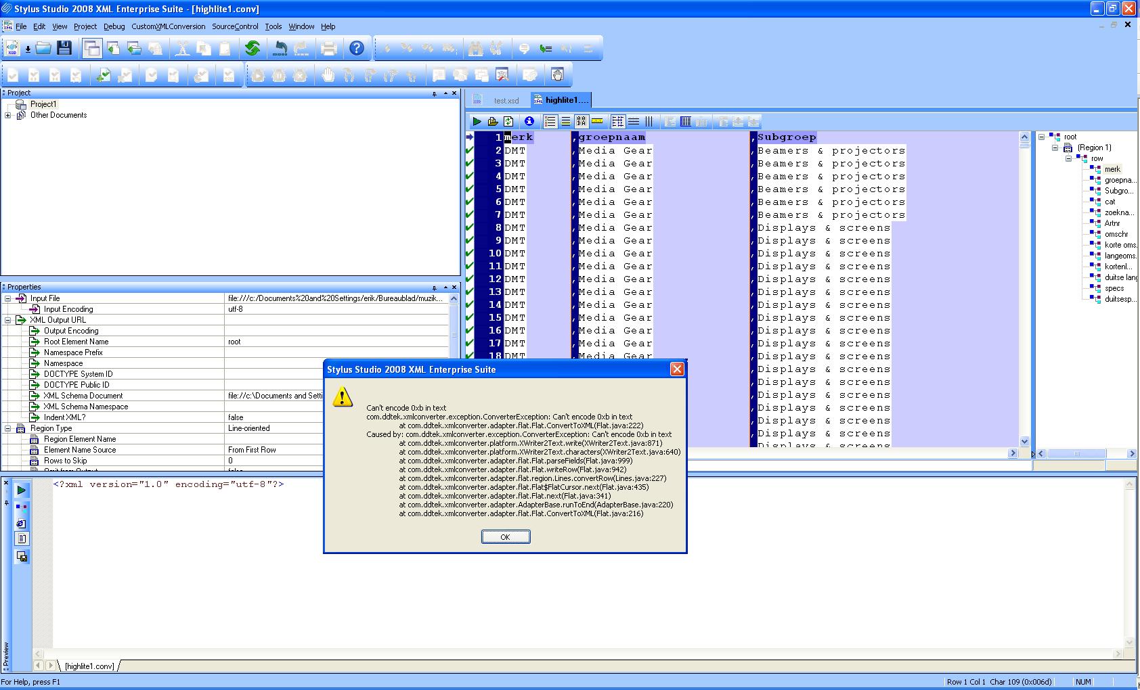
Task: Click the green arrow list icon in top toolbar
Action: (x=546, y=48)
